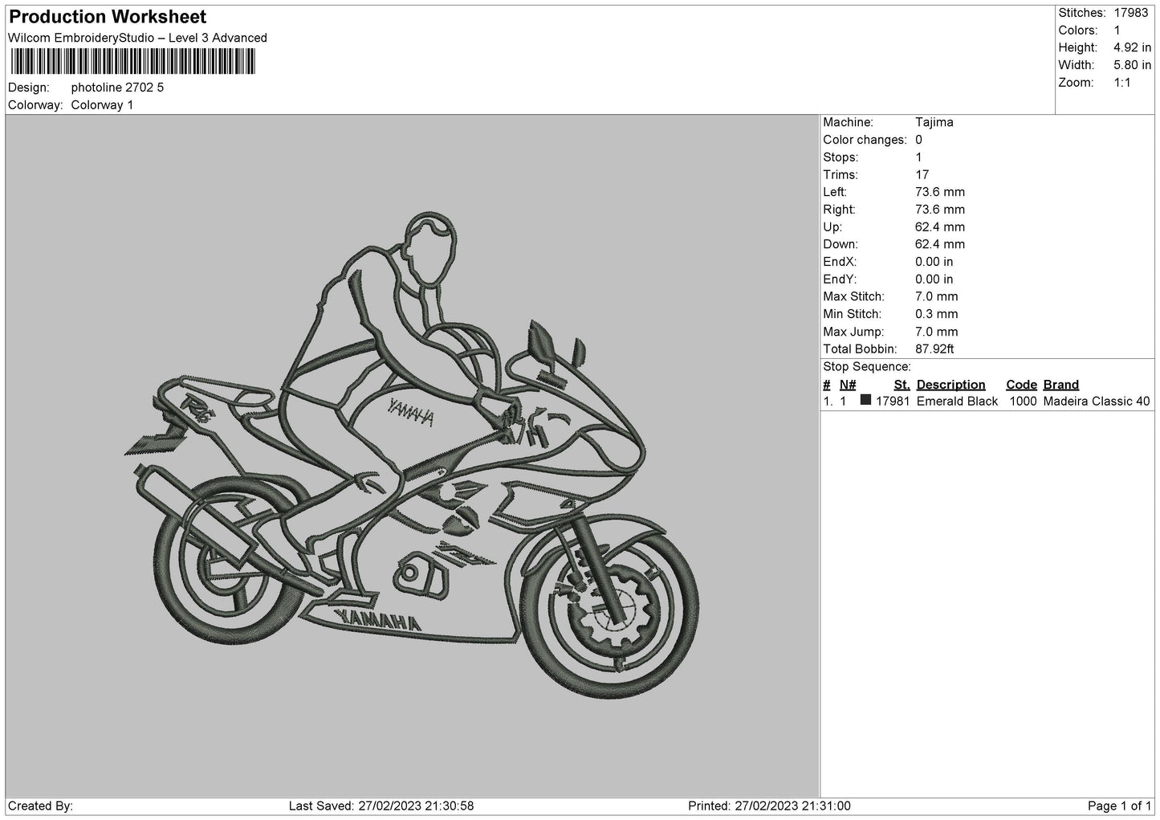Click the Trims value 17

pos(922,175)
